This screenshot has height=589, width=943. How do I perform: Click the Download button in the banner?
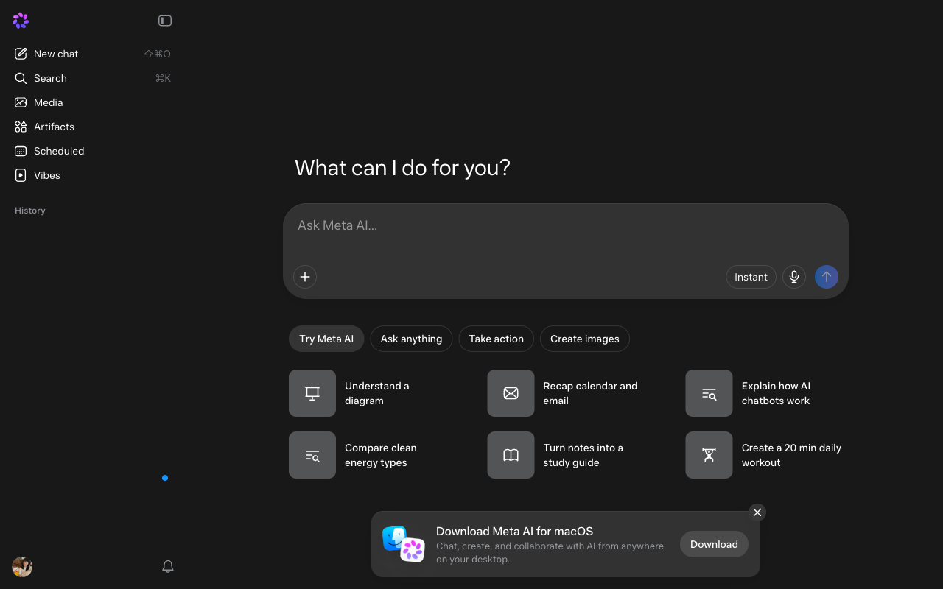tap(714, 544)
